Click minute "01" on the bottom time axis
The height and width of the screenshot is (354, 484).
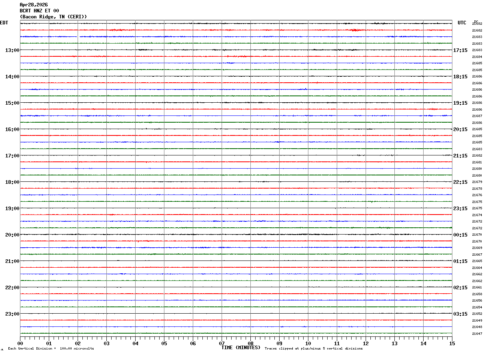point(49,343)
